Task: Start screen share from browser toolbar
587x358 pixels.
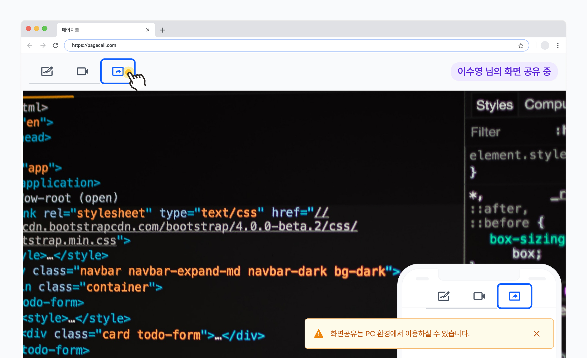Action: coord(118,71)
